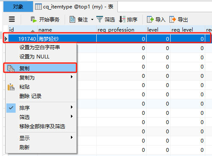Image resolution: width=212 pixels, height=156 pixels.
Task: Click the 开始事务 toolbar button label
Action: click(49, 19)
